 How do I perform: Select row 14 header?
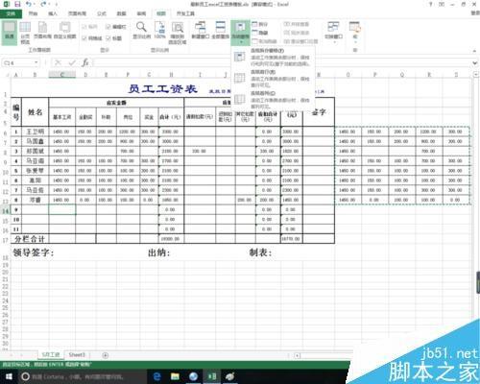pyautogui.click(x=6, y=210)
